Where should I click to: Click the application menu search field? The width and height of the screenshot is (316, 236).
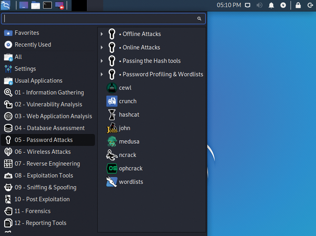(100, 18)
